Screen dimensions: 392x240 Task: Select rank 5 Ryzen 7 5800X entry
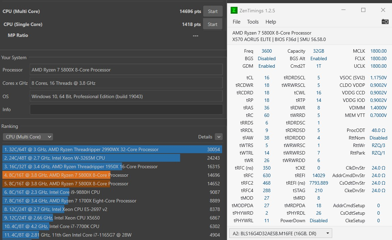coord(112,184)
